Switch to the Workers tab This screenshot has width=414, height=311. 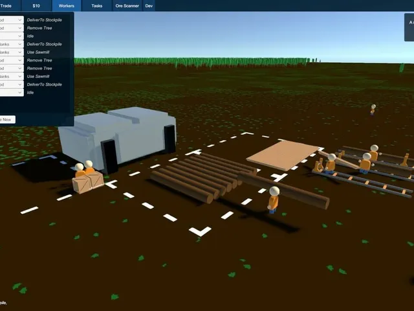tap(67, 6)
